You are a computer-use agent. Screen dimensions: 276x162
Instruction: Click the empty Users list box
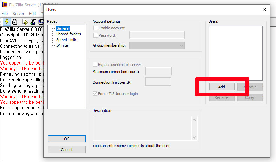point(236,53)
